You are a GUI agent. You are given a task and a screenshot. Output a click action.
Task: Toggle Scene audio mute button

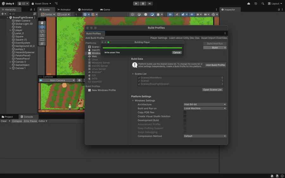point(177,14)
